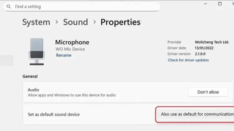234x131 pixels.
Task: Navigate to the Sound breadcrumb
Action: tap(75, 22)
